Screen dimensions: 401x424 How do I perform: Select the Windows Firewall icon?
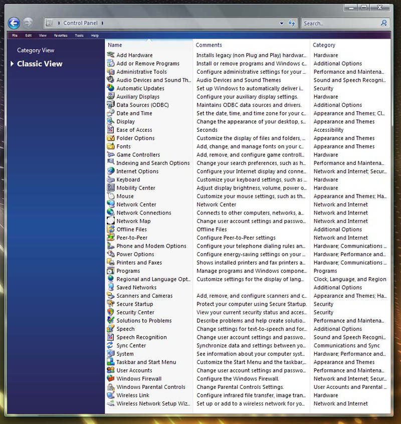point(111,378)
